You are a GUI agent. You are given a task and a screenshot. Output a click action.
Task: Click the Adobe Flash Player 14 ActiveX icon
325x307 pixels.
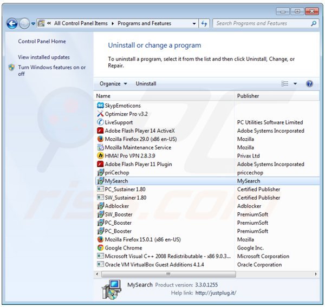(x=100, y=130)
